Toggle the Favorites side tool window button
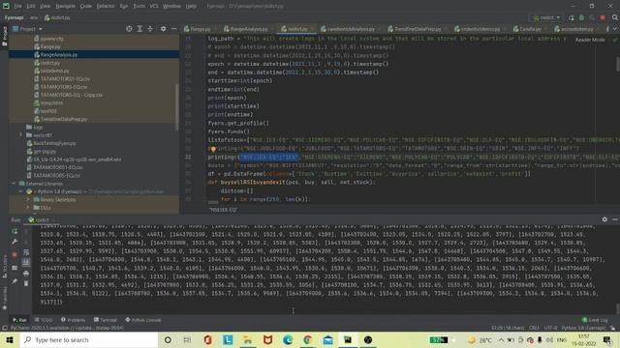 click(x=4, y=298)
